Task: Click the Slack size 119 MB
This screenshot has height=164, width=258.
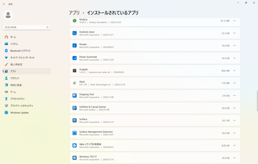Action: (x=225, y=83)
